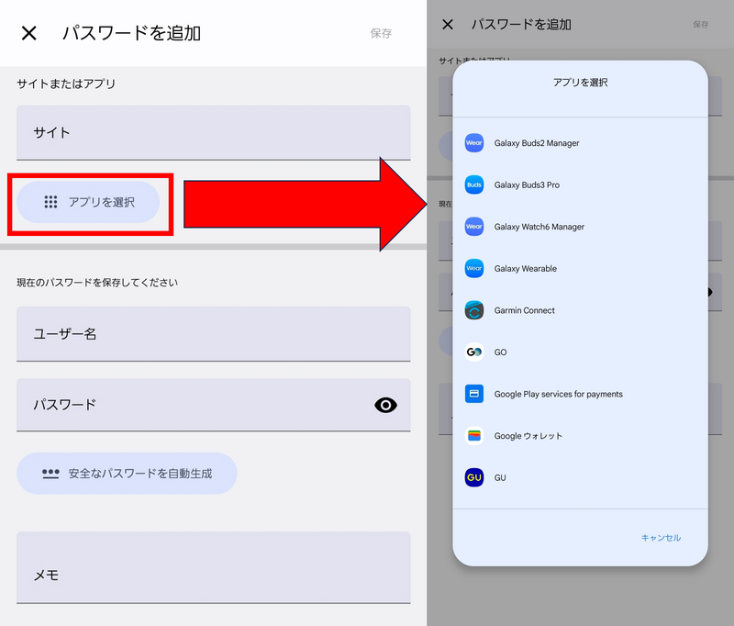This screenshot has height=626, width=734.
Task: Choose GU text label in list
Action: 500,477
